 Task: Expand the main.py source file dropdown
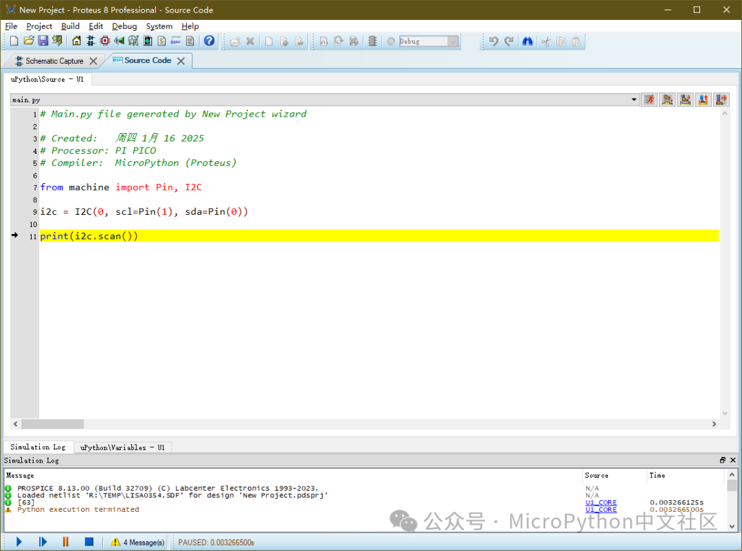(x=633, y=99)
